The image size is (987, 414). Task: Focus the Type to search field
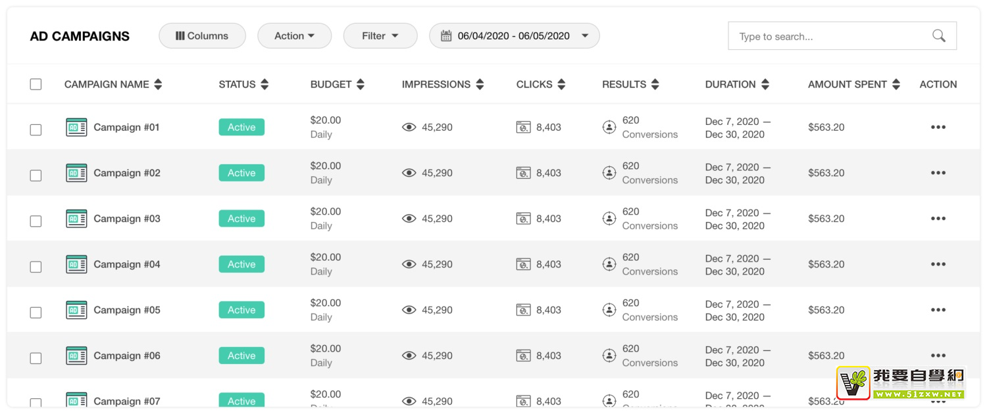tap(842, 36)
